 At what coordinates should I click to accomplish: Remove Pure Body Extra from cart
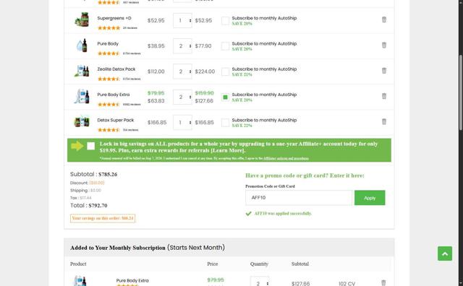[384, 96]
